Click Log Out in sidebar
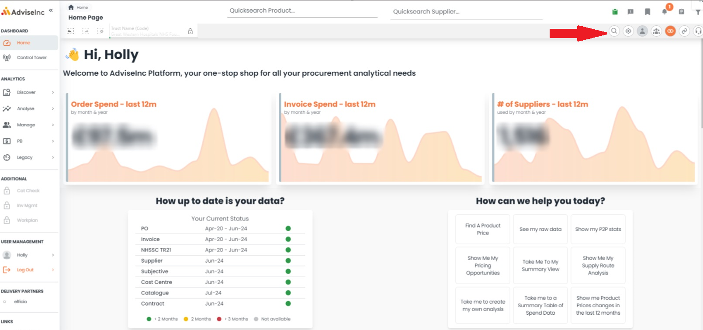 pos(25,270)
